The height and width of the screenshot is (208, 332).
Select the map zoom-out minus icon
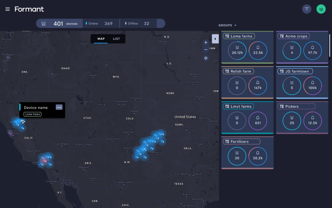pyautogui.click(x=206, y=49)
